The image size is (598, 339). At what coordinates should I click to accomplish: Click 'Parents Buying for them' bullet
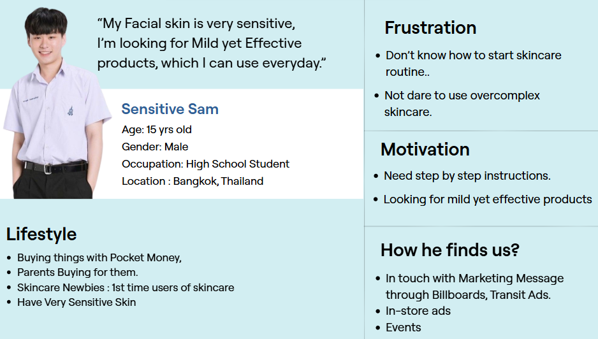pos(78,272)
